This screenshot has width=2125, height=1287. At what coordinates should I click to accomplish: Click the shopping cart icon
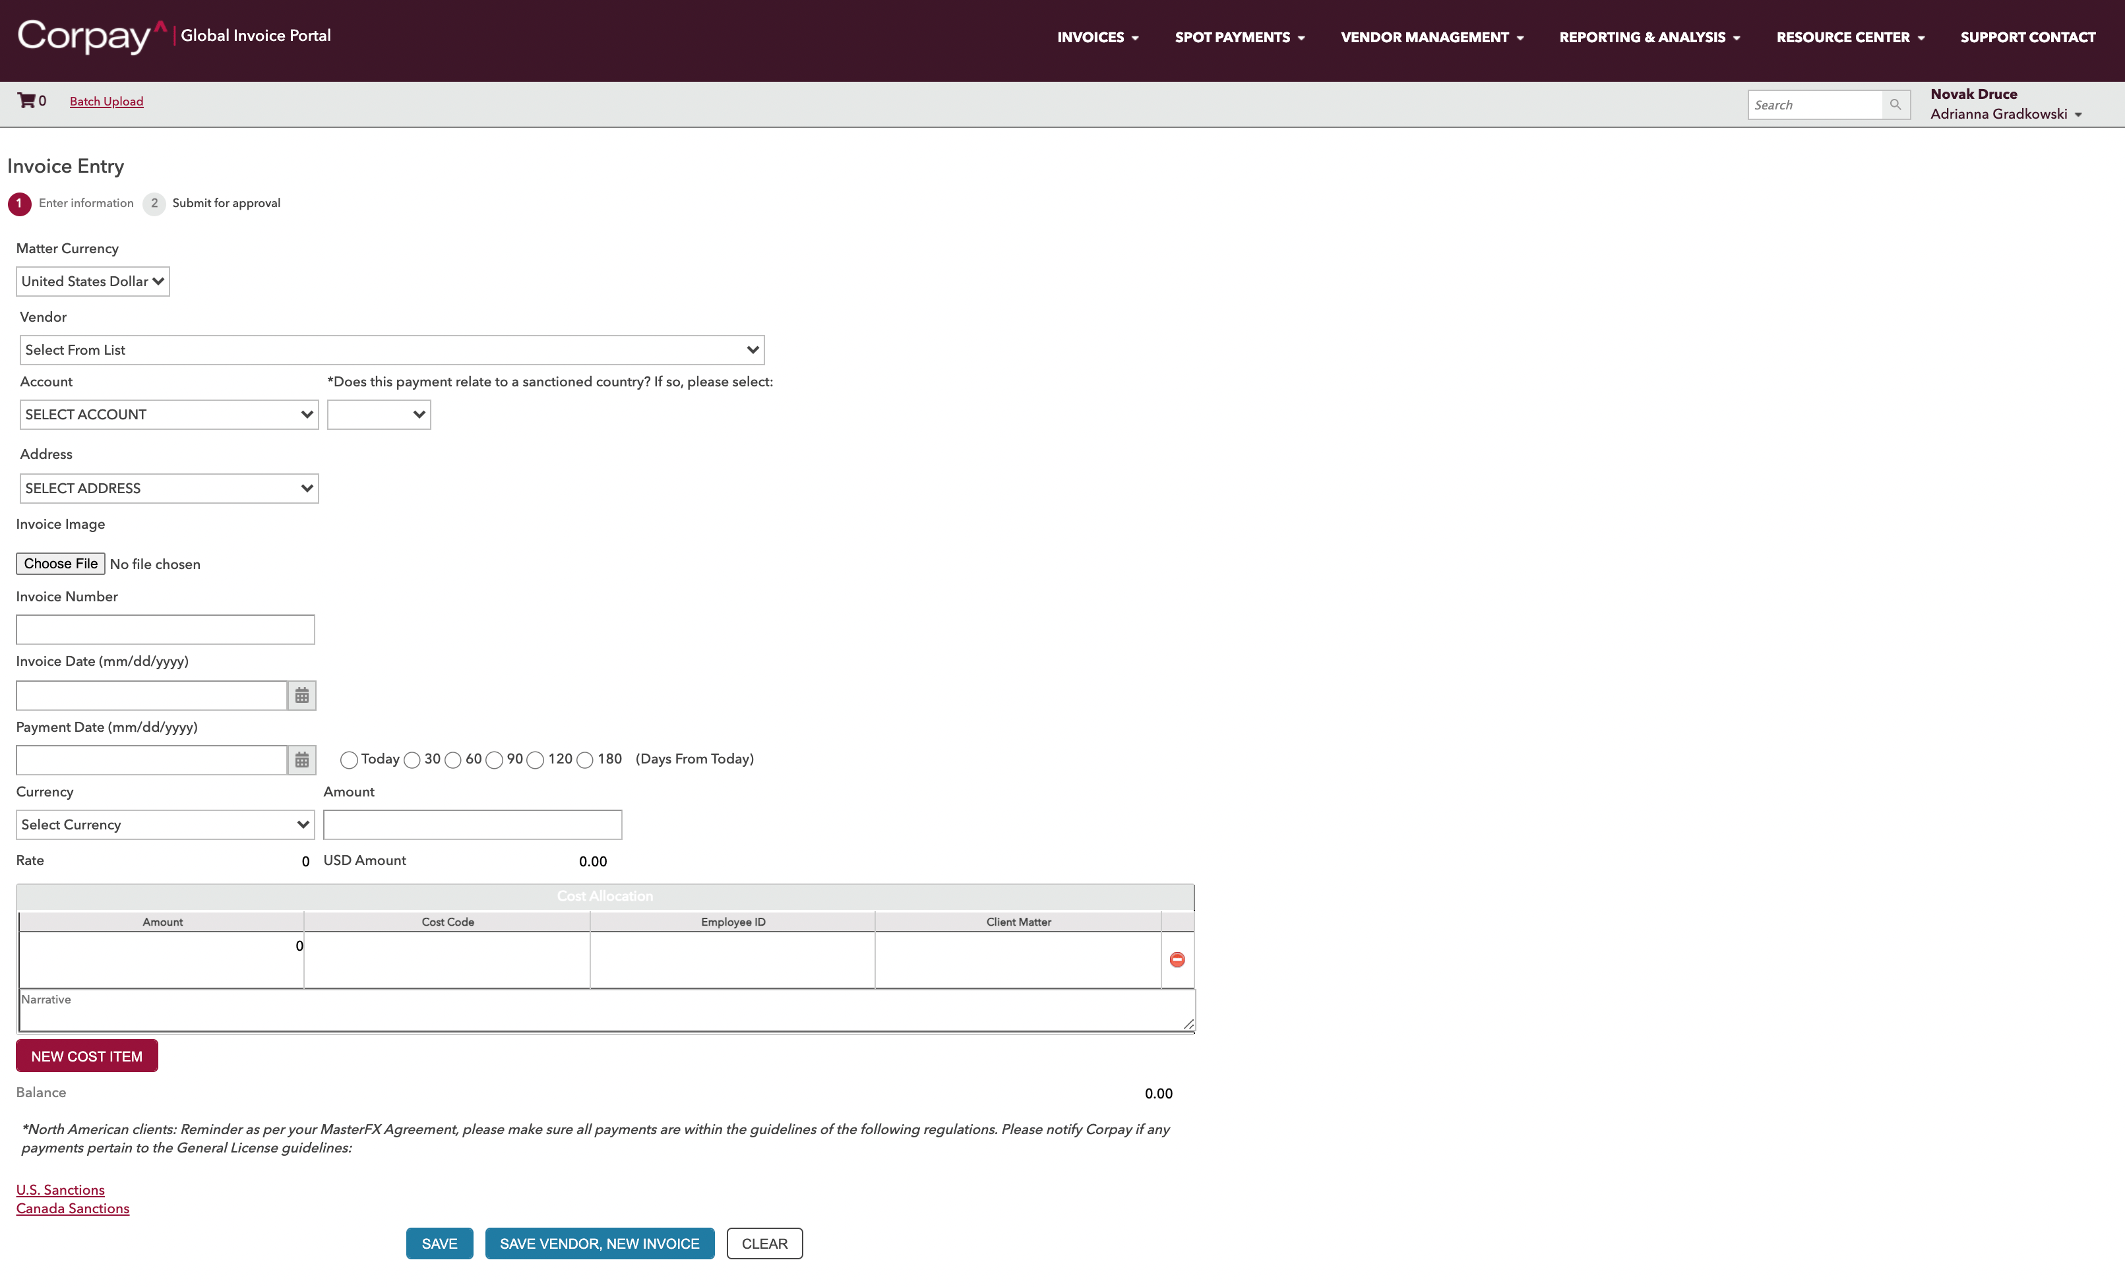27,101
